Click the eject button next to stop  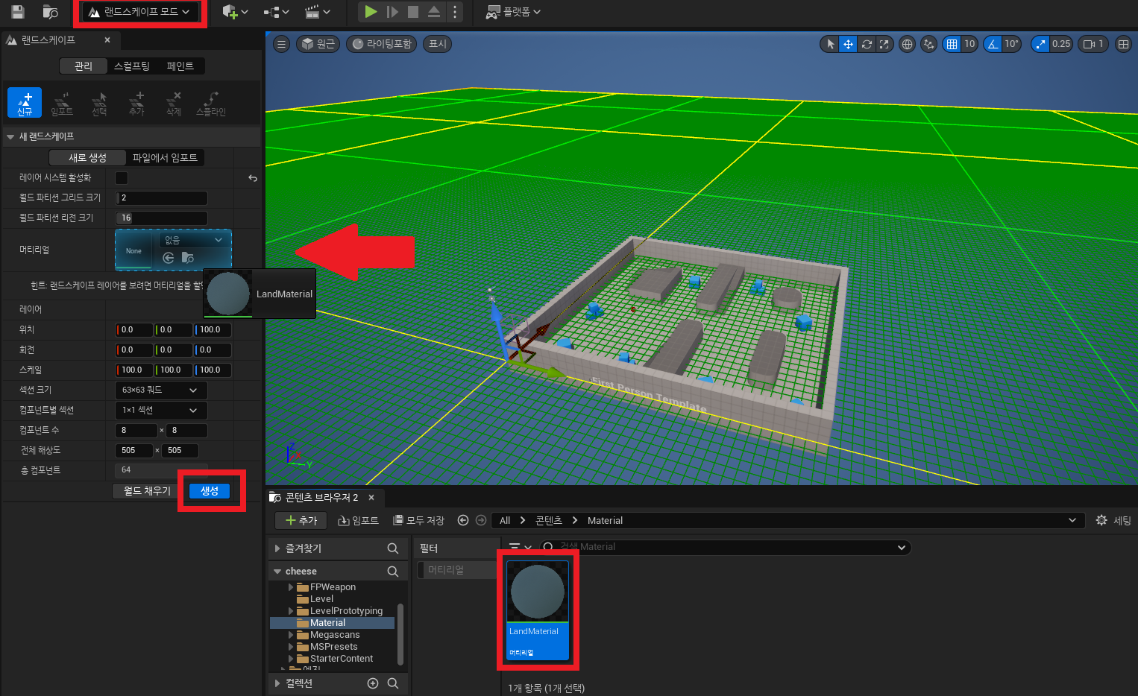[434, 12]
